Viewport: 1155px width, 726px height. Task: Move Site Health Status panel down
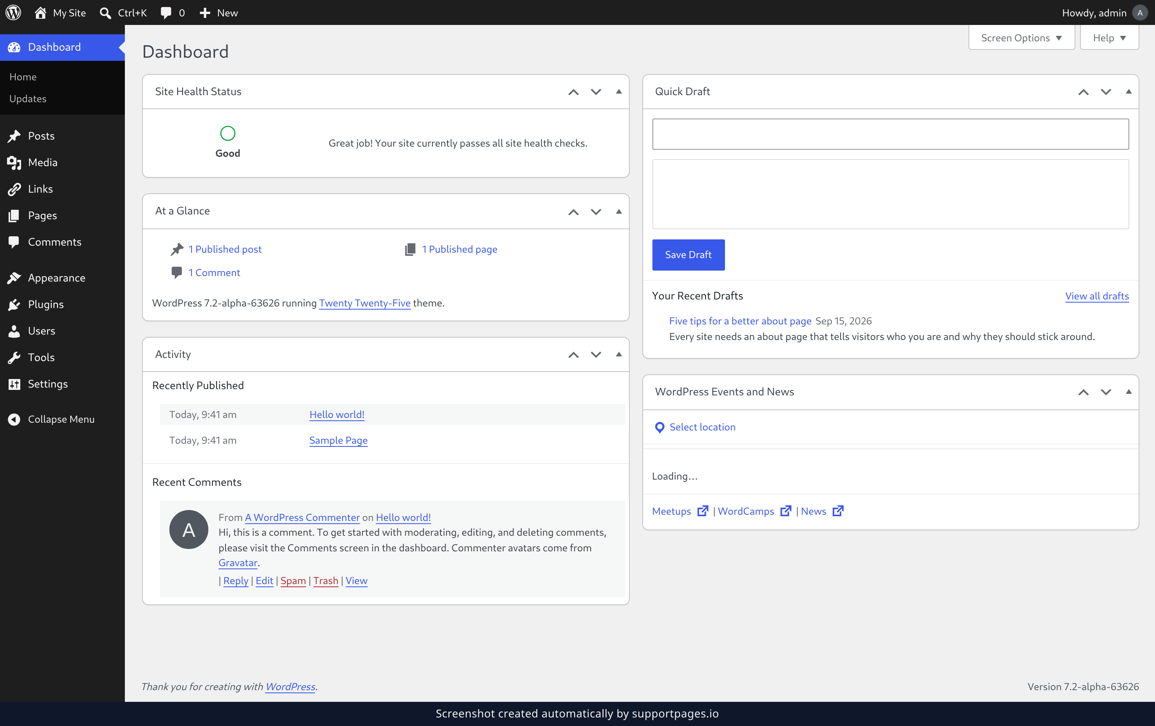click(x=596, y=92)
